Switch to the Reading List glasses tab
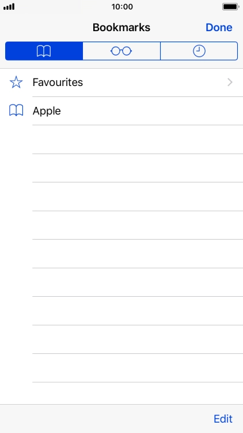Image resolution: width=243 pixels, height=433 pixels. pos(121,51)
